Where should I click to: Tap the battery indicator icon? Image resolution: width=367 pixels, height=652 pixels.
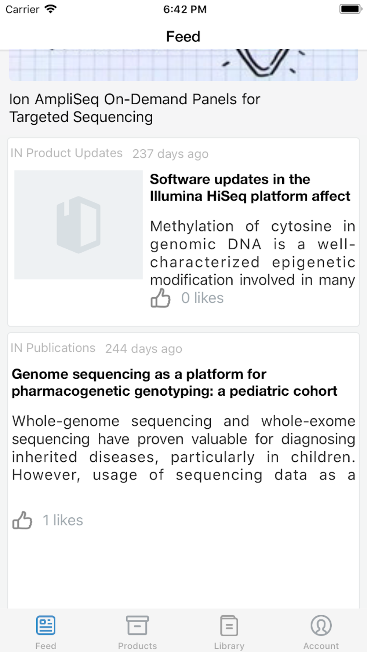[350, 9]
